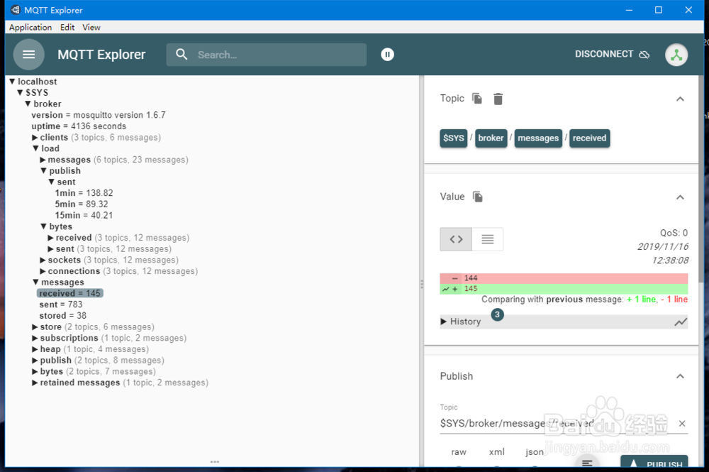Collapse the load publish node
Screen dimensions: 709x472
pyautogui.click(x=43, y=170)
